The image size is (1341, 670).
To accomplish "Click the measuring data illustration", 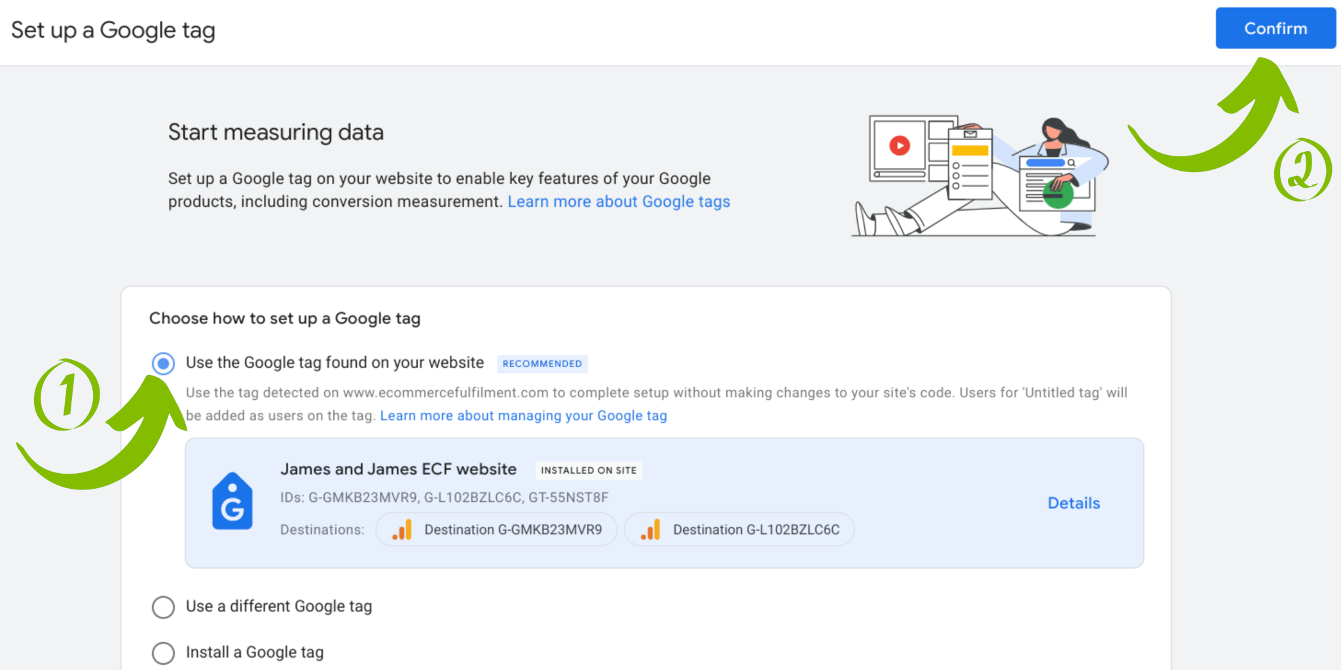I will [980, 176].
